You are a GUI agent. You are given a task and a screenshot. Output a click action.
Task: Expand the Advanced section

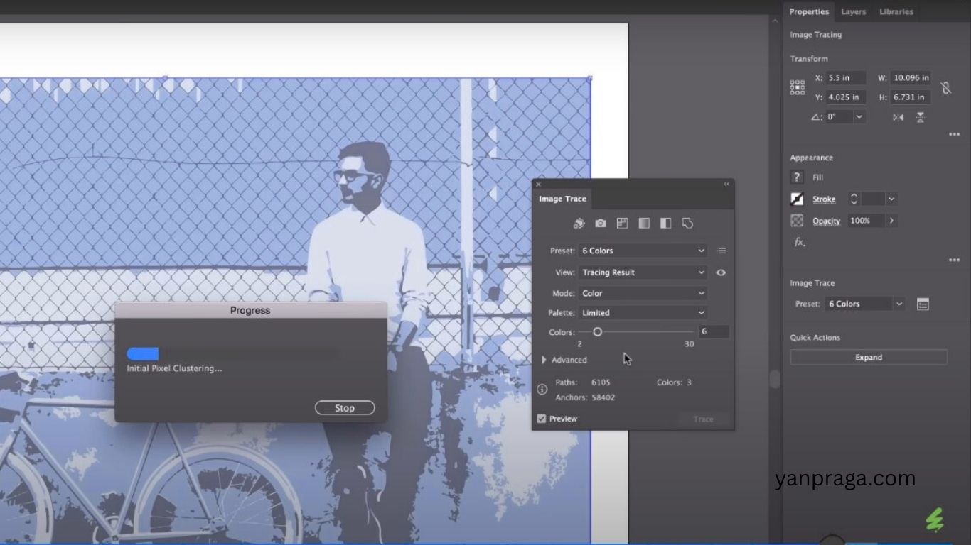(x=544, y=360)
